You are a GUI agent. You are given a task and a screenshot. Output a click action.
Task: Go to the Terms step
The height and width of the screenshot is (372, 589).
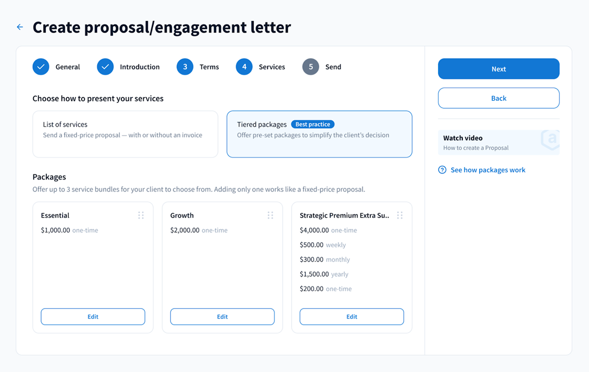pos(209,67)
